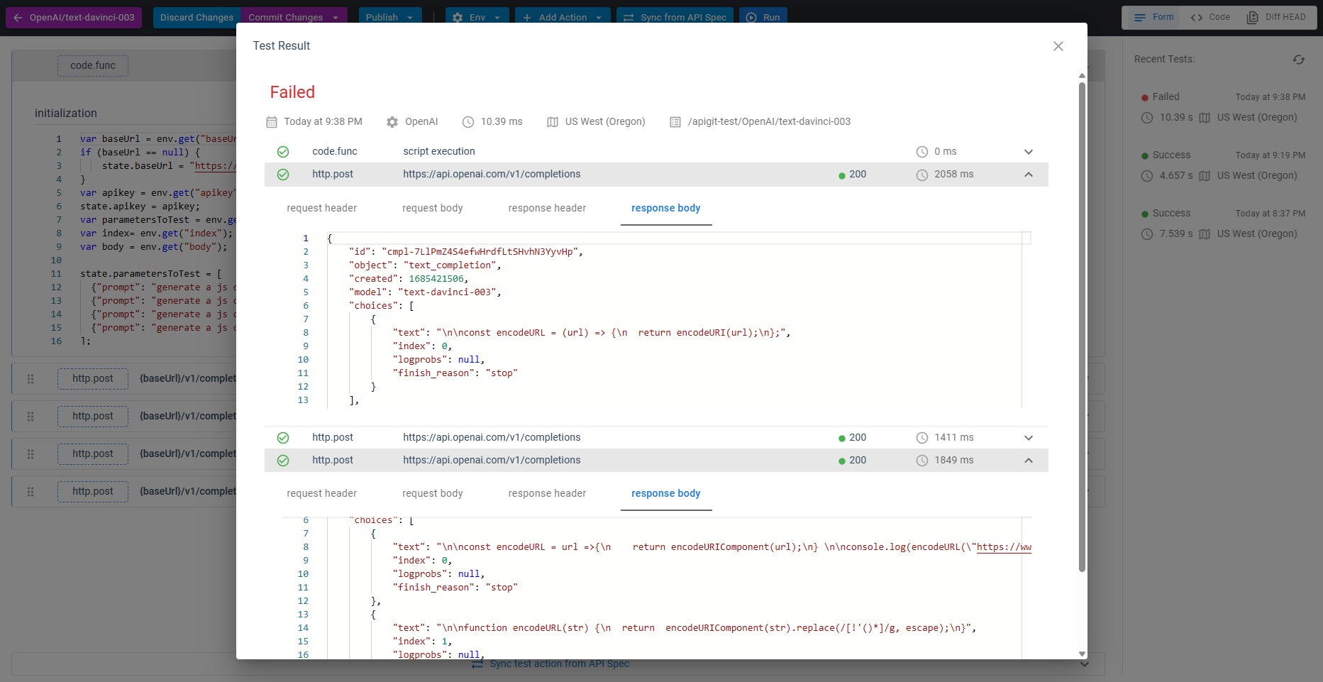Click the document icon beside /apigit-test path
The width and height of the screenshot is (1323, 682).
point(675,122)
